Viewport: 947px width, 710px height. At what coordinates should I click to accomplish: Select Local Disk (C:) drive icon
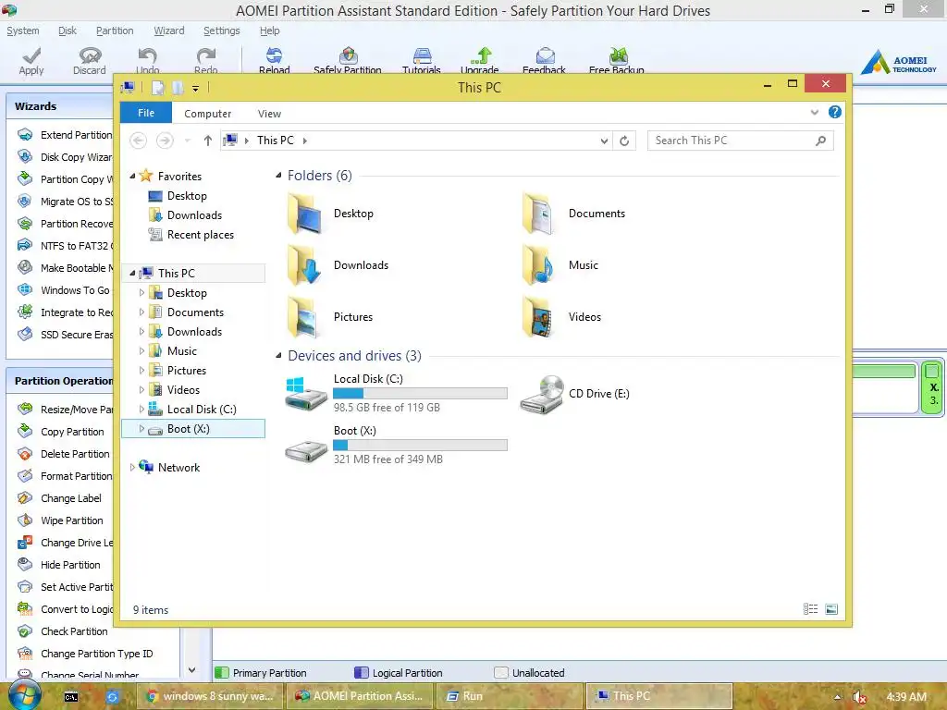(306, 393)
